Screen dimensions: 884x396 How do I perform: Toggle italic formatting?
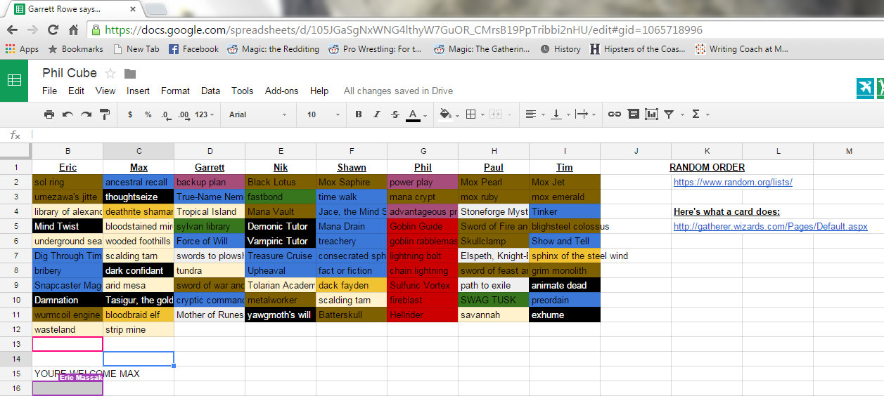coord(377,114)
